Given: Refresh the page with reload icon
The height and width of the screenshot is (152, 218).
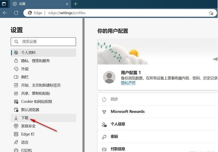Looking at the screenshot, I should [x=16, y=13].
